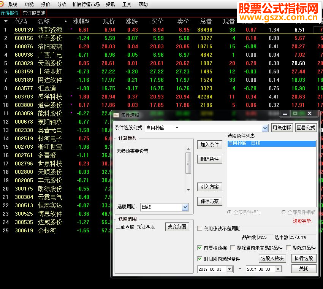Click 查看公式 button
323x289 pixels.
click(306, 128)
